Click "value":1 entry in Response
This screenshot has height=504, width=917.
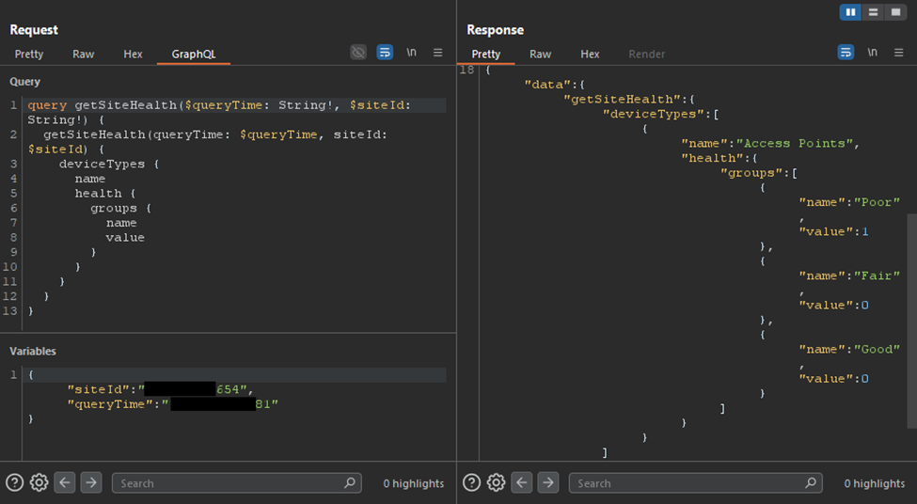click(834, 231)
